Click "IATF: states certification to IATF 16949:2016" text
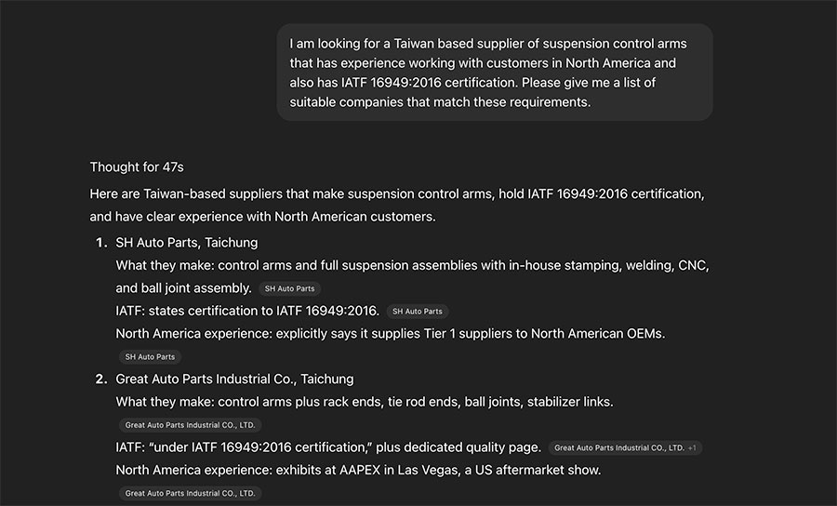837x506 pixels. (246, 311)
